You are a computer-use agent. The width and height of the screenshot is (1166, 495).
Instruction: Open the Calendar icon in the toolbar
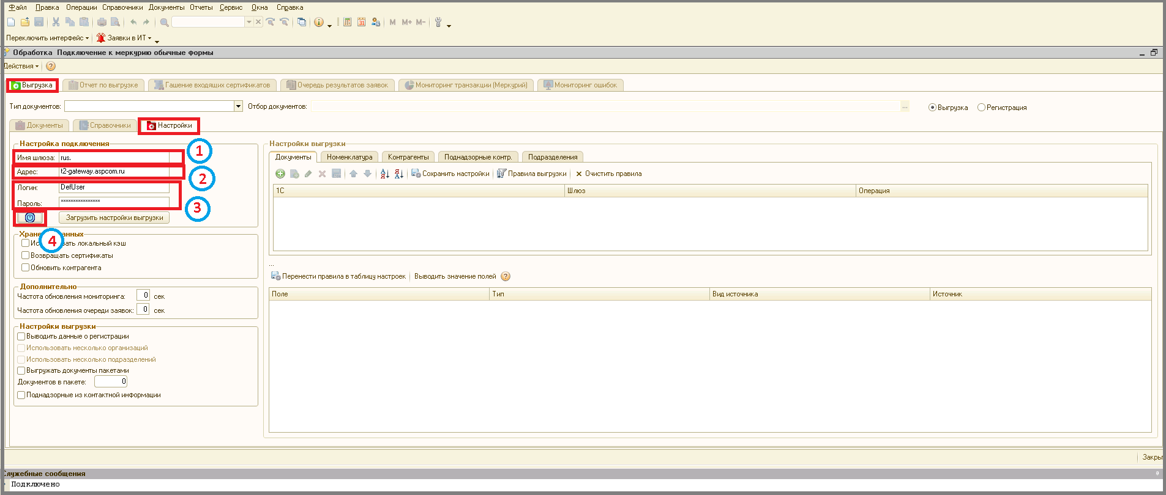(361, 22)
